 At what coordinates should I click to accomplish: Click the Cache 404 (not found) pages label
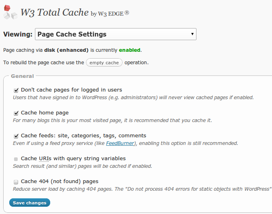point(60,181)
